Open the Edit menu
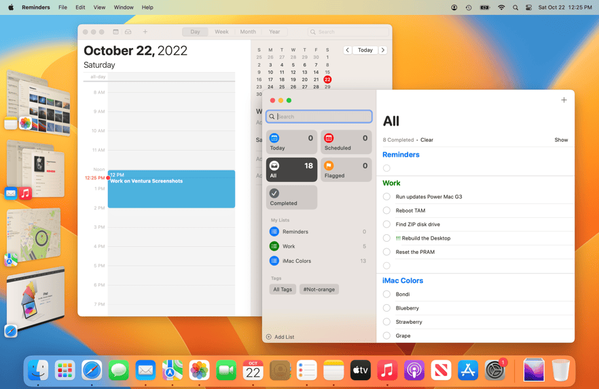Image resolution: width=599 pixels, height=389 pixels. (80, 7)
